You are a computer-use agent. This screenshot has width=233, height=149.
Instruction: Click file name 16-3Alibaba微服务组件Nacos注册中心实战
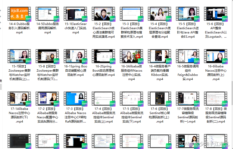(x=132, y=73)
